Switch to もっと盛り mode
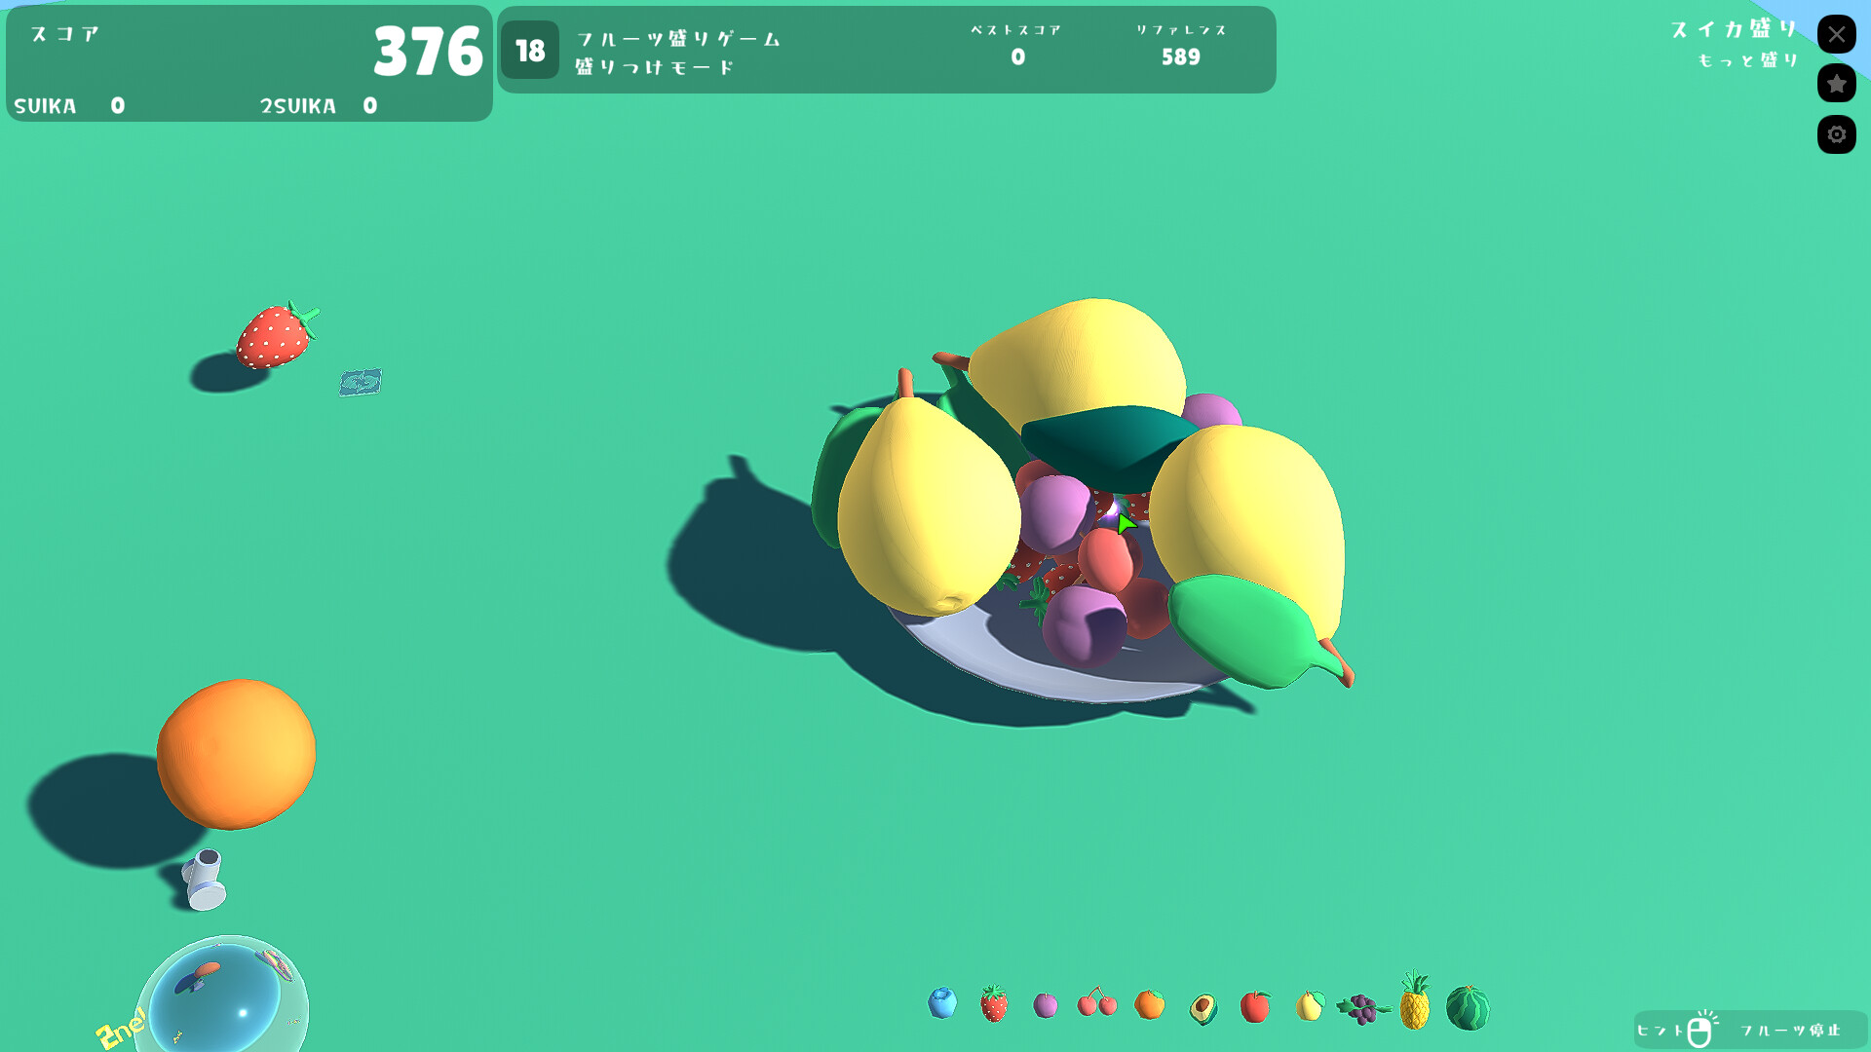The height and width of the screenshot is (1052, 1871). click(x=1747, y=58)
